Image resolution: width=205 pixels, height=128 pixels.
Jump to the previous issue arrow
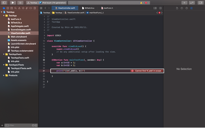tap(157, 13)
